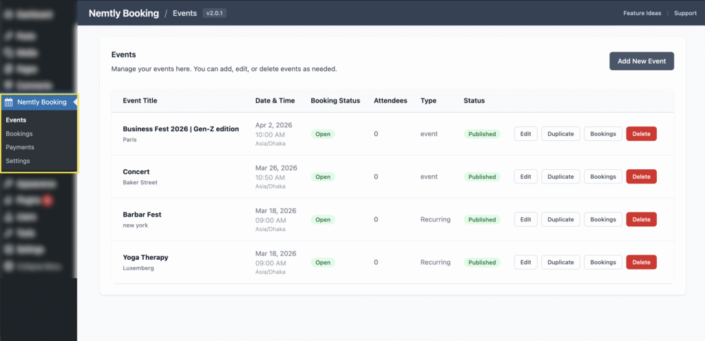
Task: Open the Events submenu item
Action: (x=16, y=120)
